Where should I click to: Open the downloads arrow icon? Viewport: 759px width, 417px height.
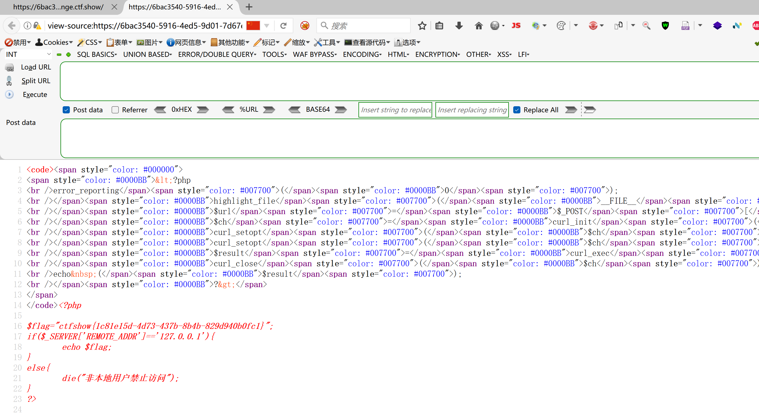(x=459, y=26)
